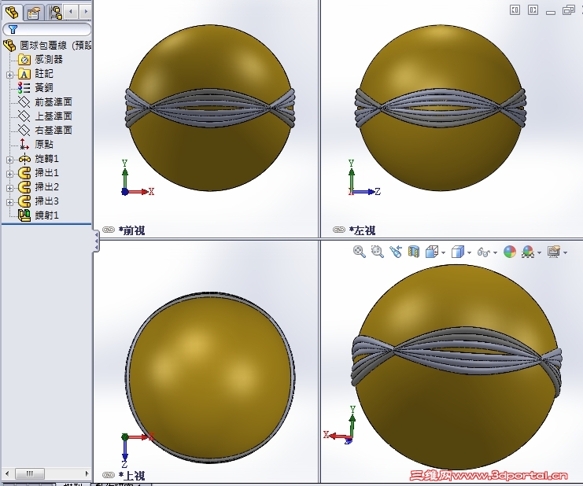Click the link icon beside *左視

(x=339, y=230)
